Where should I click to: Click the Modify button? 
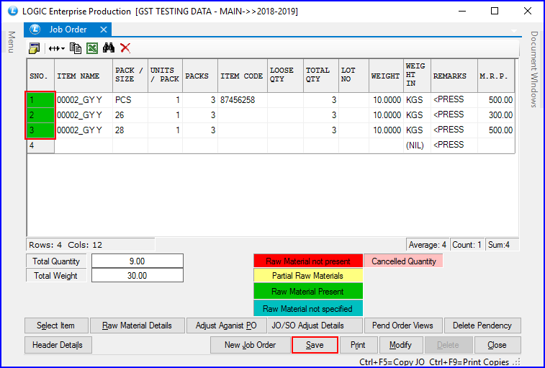click(x=401, y=345)
